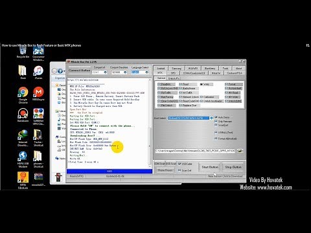Viewport: 311px width, 233px height.
Task: Click the firmware file browse folder icon
Action: (x=240, y=151)
